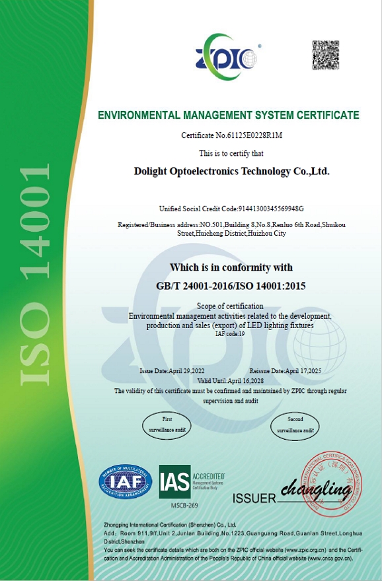Click company name Dolight Optoelectronics Technology
382x581 pixels.
point(231,172)
